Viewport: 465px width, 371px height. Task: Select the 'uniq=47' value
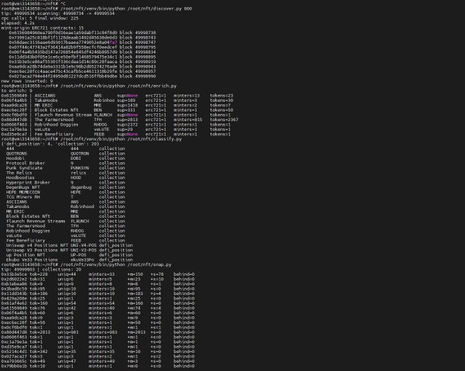coord(66,361)
